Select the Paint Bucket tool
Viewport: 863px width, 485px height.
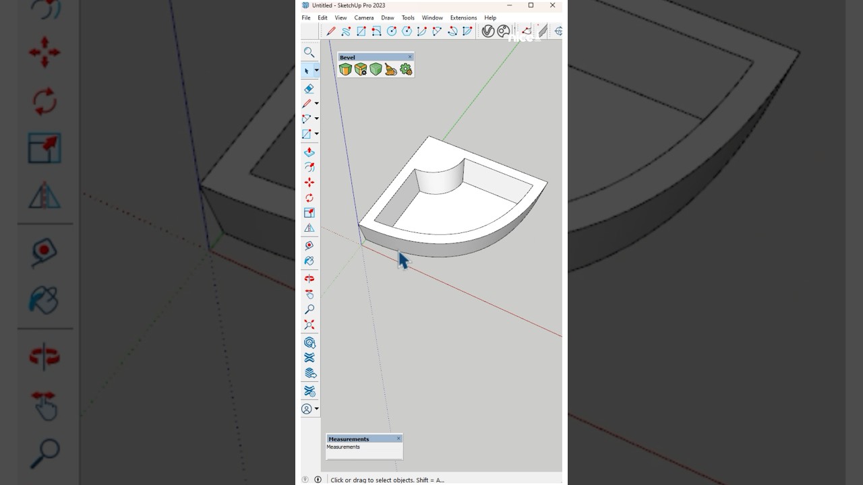[309, 261]
